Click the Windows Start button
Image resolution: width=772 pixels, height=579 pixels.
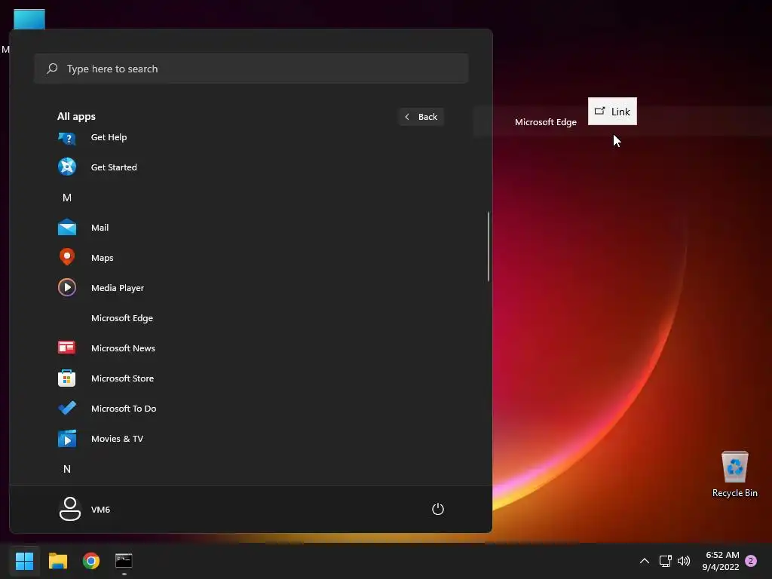coord(24,561)
